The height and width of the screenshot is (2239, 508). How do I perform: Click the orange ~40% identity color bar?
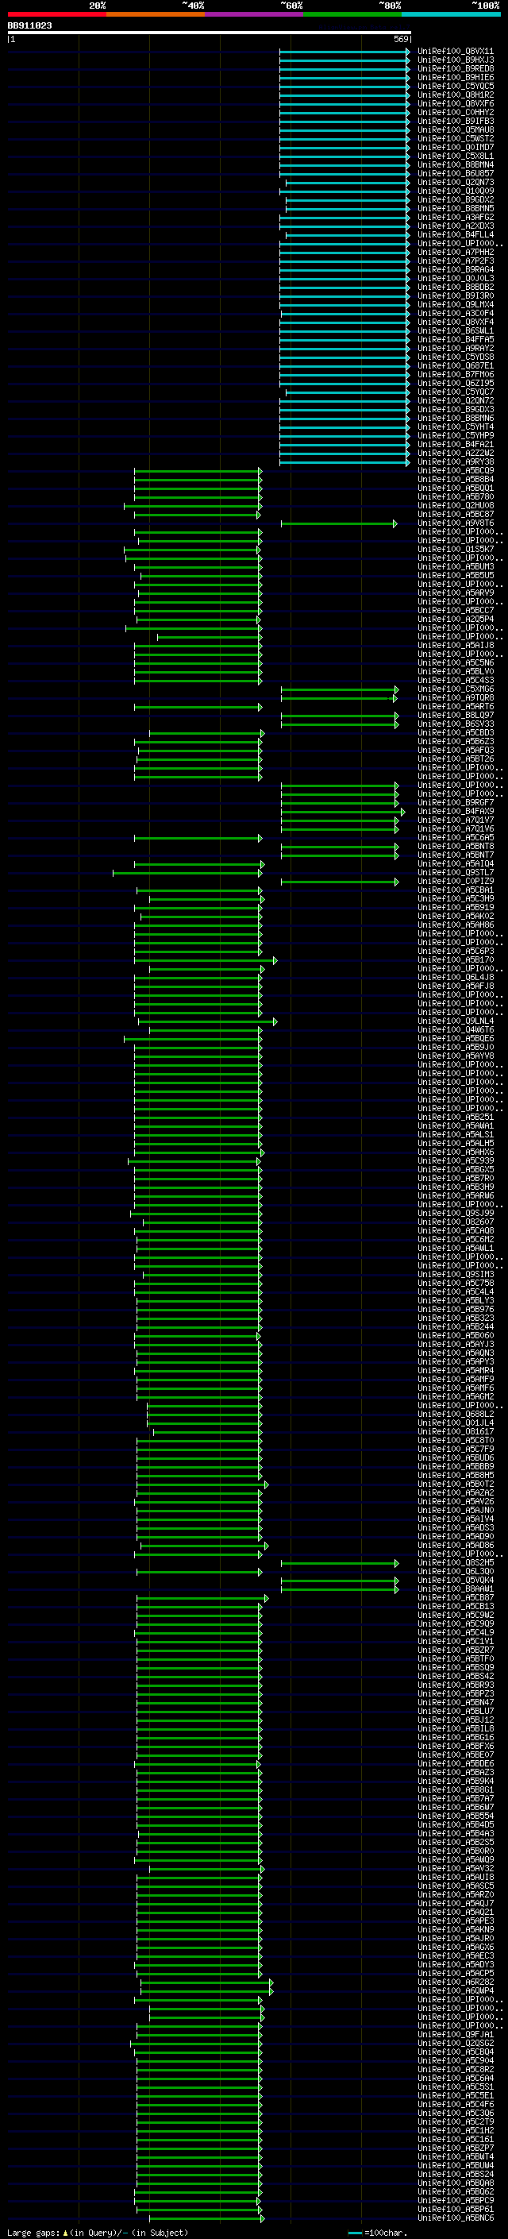pos(156,14)
